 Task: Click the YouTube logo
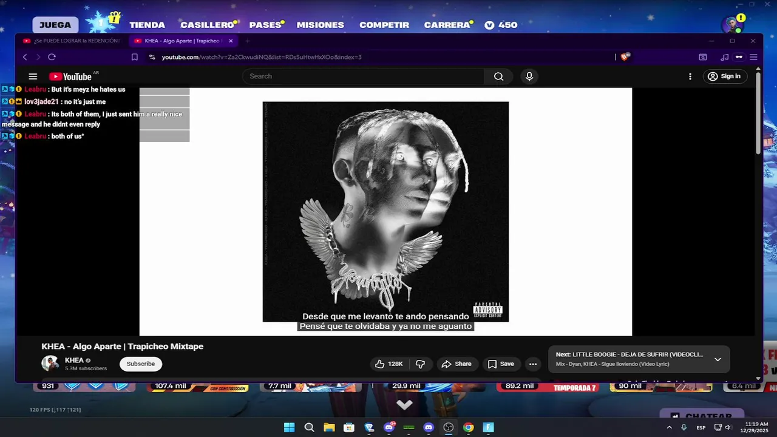[x=70, y=76]
